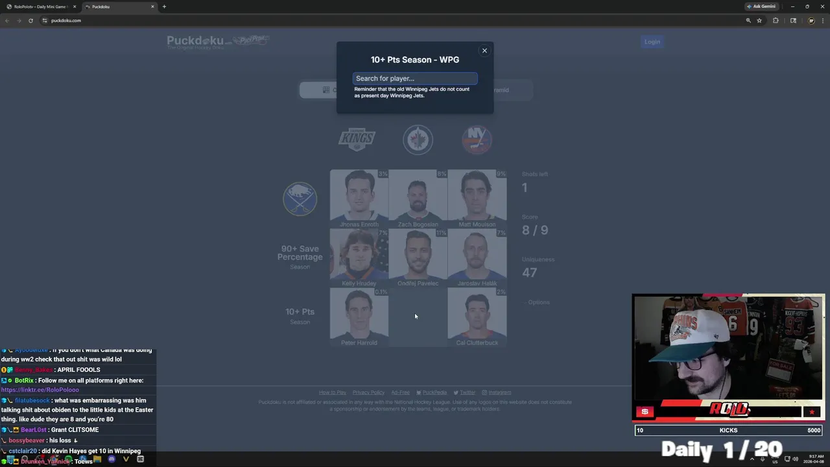Close the RoloPolotv browser tab
Viewport: 830px width, 467px height.
75,6
